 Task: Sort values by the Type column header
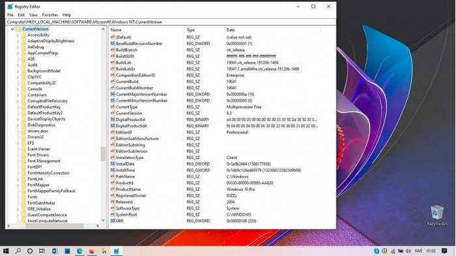(204, 30)
